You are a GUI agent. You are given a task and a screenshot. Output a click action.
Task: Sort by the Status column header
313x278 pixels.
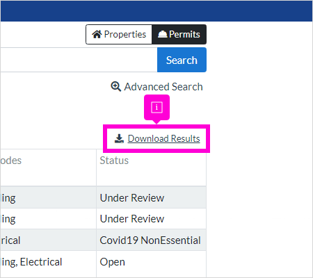point(114,161)
